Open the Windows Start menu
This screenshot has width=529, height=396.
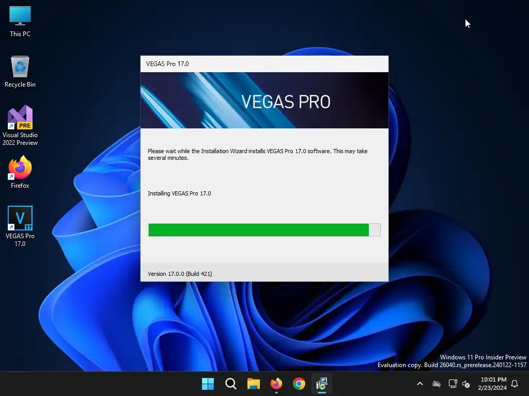click(208, 384)
